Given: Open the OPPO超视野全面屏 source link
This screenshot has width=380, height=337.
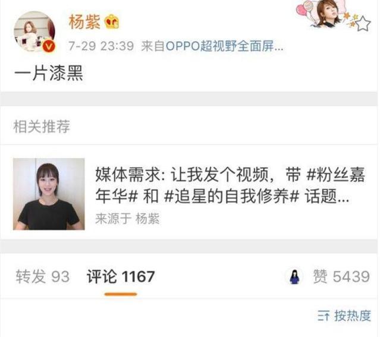Looking at the screenshot, I should coord(224,46).
